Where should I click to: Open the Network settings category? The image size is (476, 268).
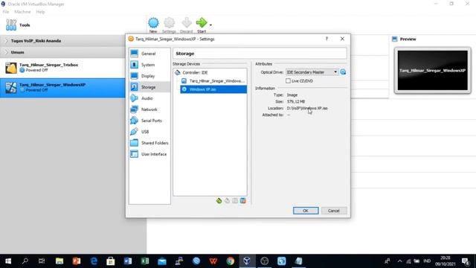pyautogui.click(x=149, y=109)
